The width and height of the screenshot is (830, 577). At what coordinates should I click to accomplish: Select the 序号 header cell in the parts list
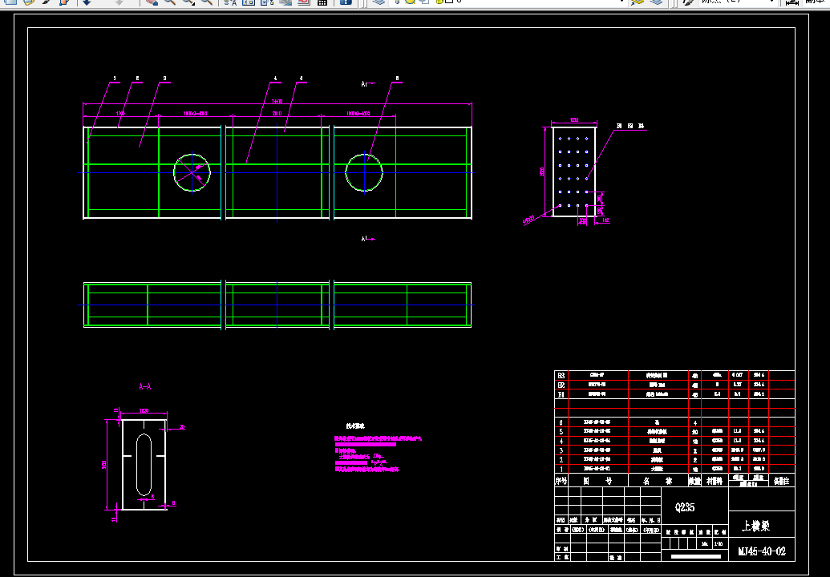tap(561, 481)
